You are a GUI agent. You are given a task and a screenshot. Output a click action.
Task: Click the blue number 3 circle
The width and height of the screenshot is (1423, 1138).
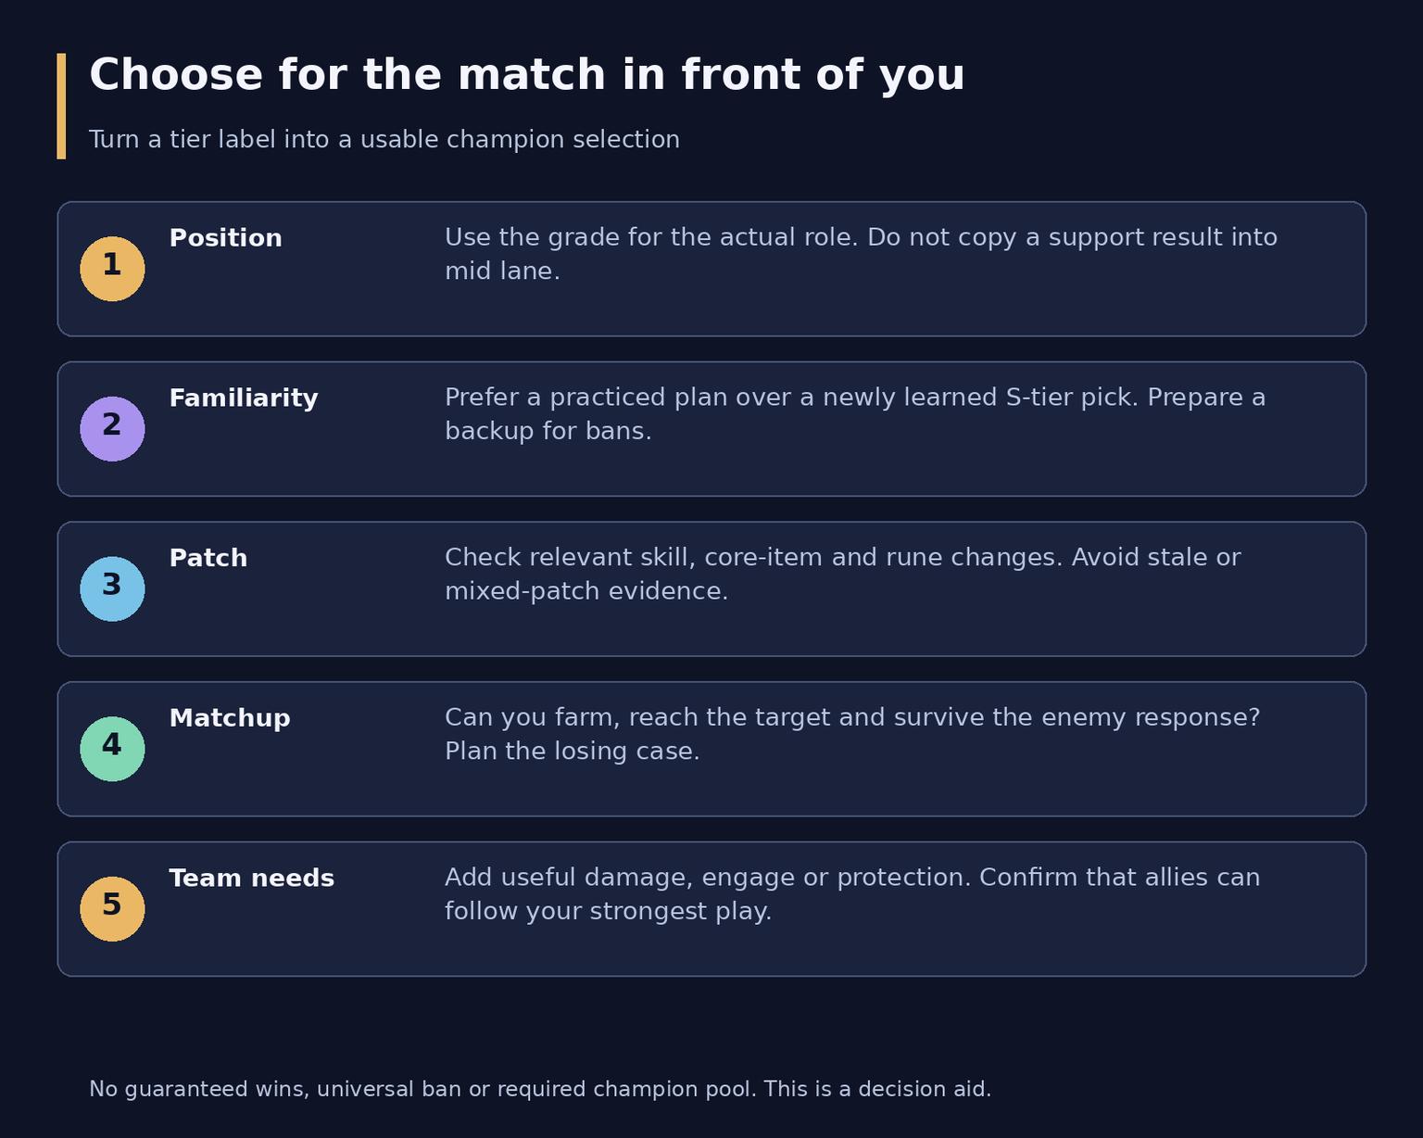tap(112, 589)
